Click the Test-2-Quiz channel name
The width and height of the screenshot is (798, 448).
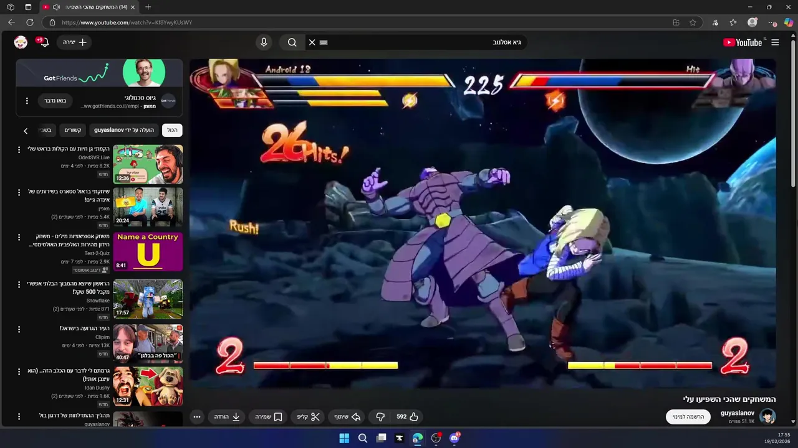(x=97, y=253)
